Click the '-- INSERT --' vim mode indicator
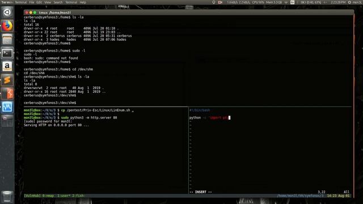363x204 pixels. click(200, 192)
